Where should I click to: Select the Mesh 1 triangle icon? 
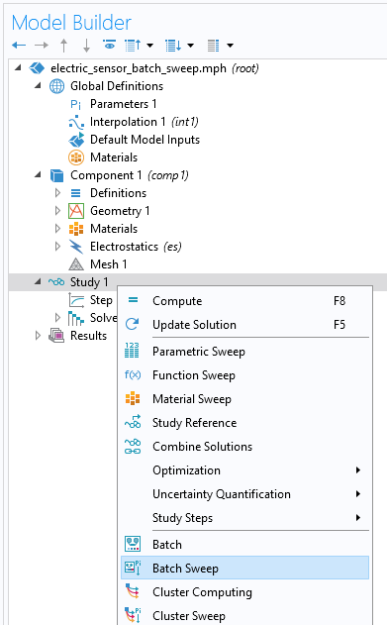76,264
